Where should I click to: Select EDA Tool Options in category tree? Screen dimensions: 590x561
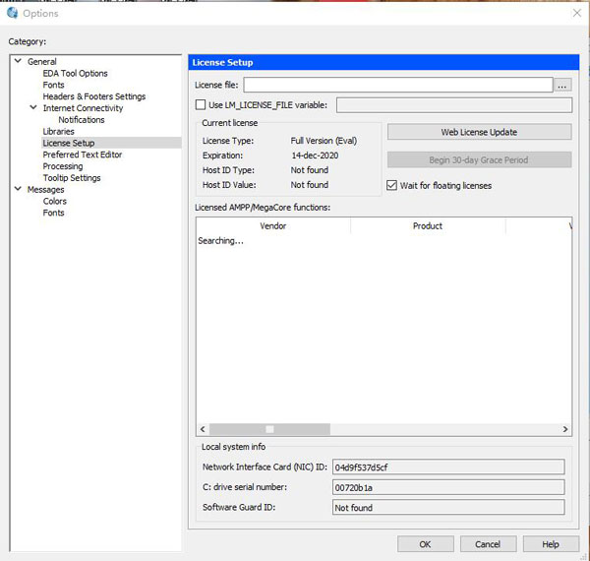75,74
